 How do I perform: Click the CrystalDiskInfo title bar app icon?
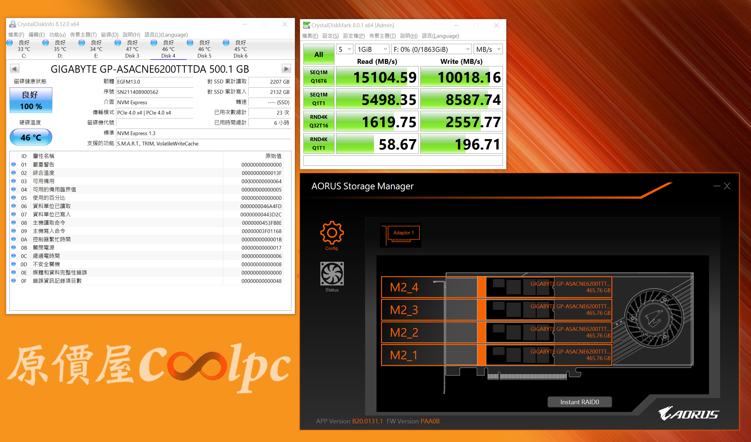click(13, 24)
